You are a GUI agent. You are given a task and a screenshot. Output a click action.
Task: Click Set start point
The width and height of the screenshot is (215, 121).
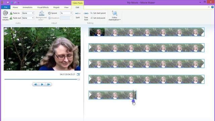(x=98, y=13)
